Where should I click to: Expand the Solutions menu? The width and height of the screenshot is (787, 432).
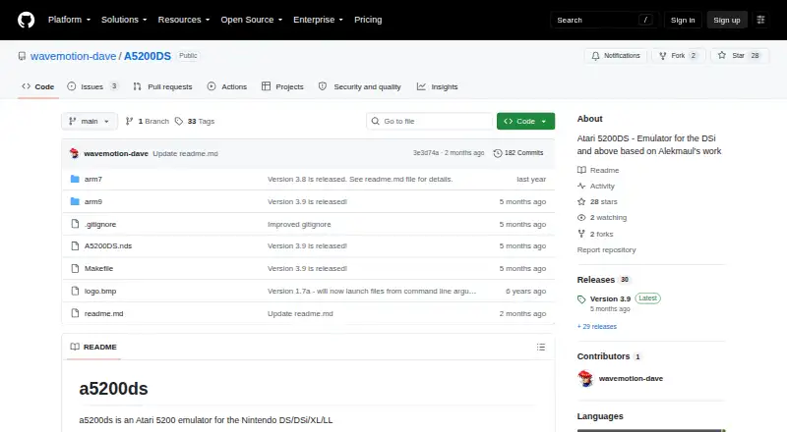coord(124,20)
